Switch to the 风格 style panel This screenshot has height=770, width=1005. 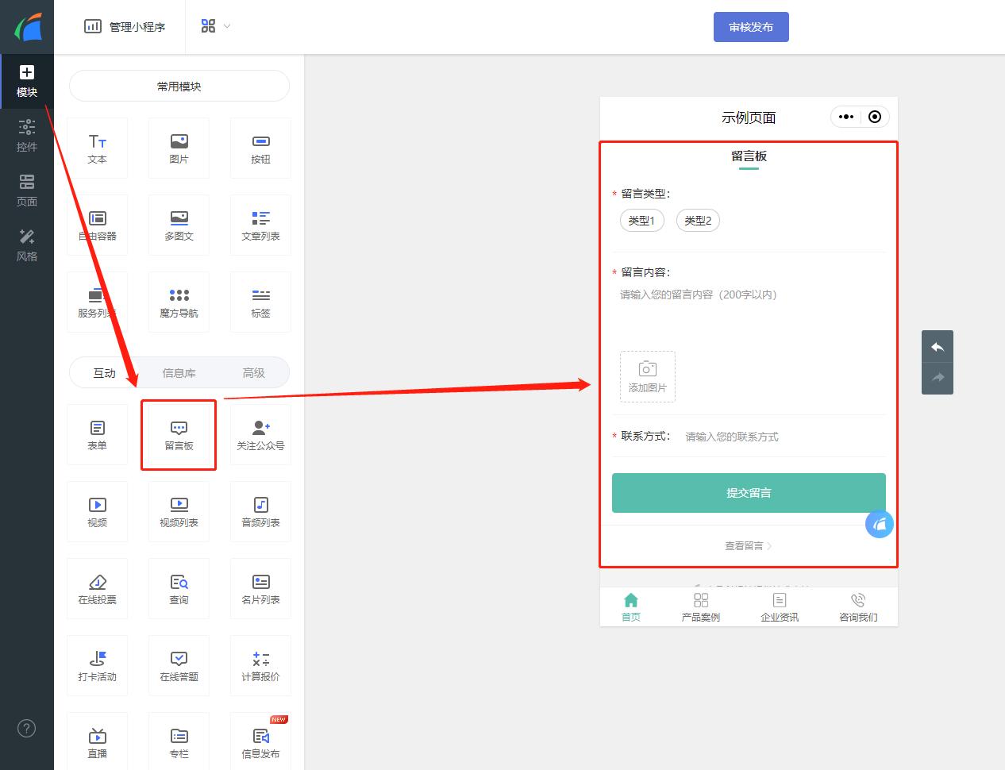[x=27, y=244]
